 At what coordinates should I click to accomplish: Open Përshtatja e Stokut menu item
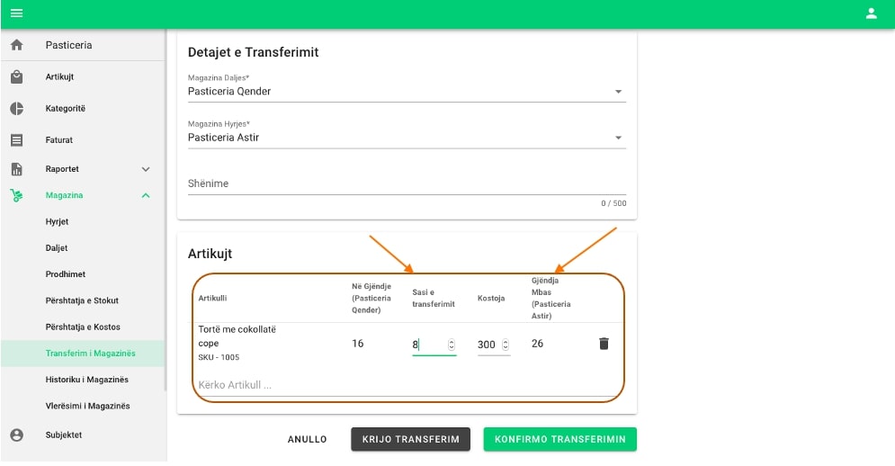(82, 300)
